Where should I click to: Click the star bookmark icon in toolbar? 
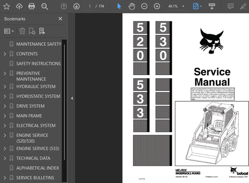pyautogui.click(x=6, y=6)
